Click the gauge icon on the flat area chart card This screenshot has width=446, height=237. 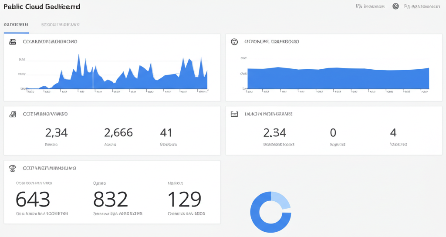click(234, 42)
